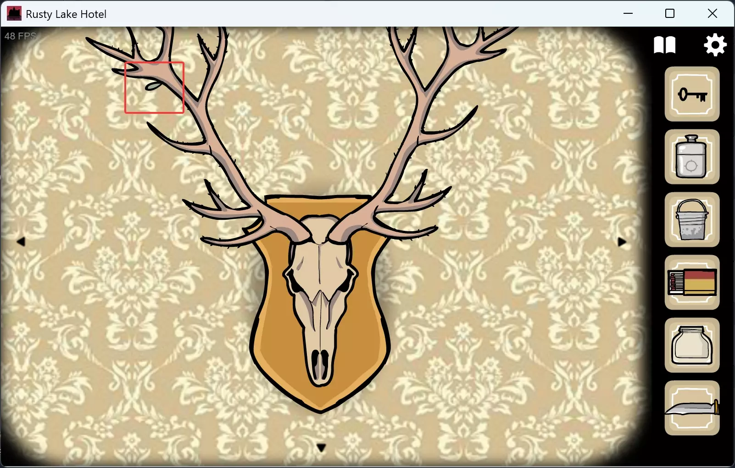Select the metal bucket inventory item
Image resolution: width=735 pixels, height=468 pixels.
tap(692, 220)
